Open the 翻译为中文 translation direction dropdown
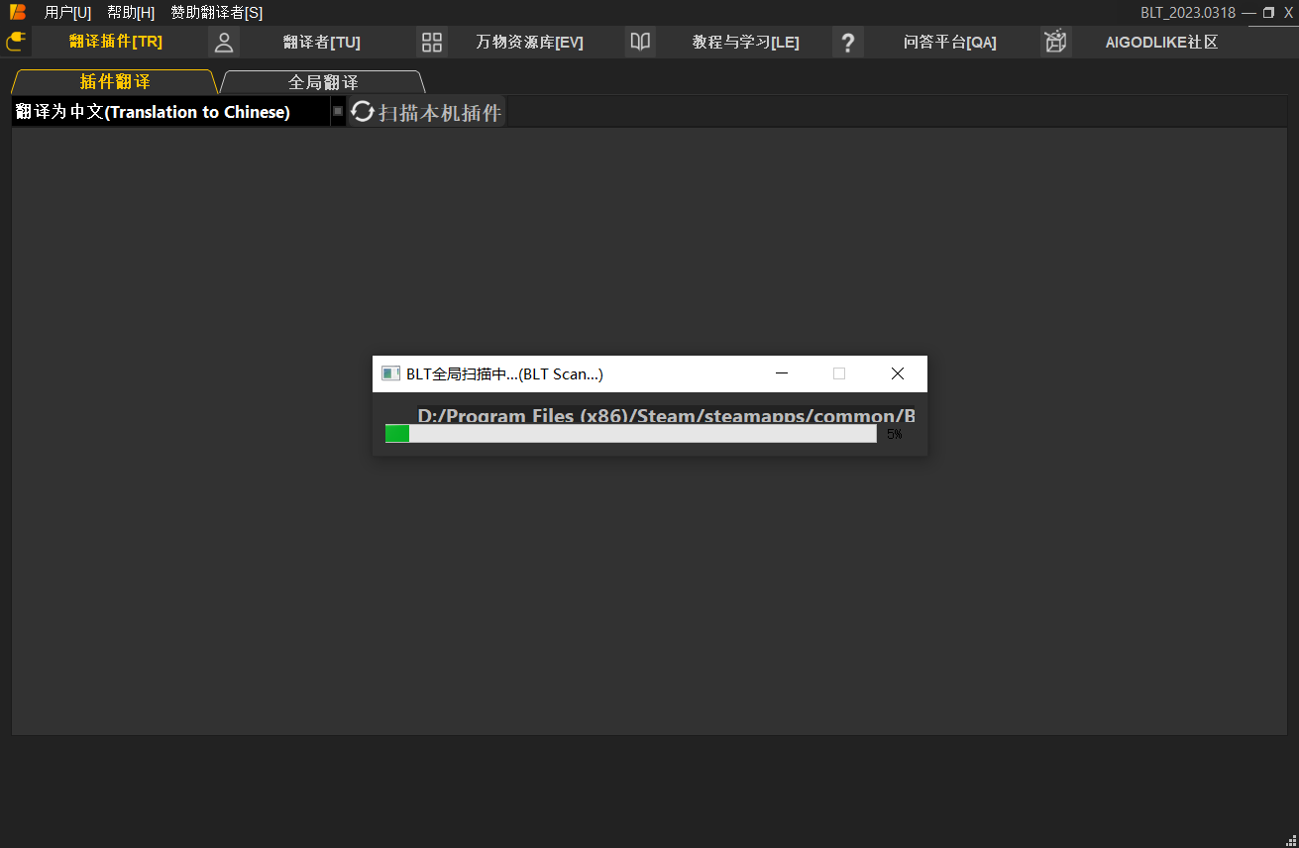 pos(178,112)
